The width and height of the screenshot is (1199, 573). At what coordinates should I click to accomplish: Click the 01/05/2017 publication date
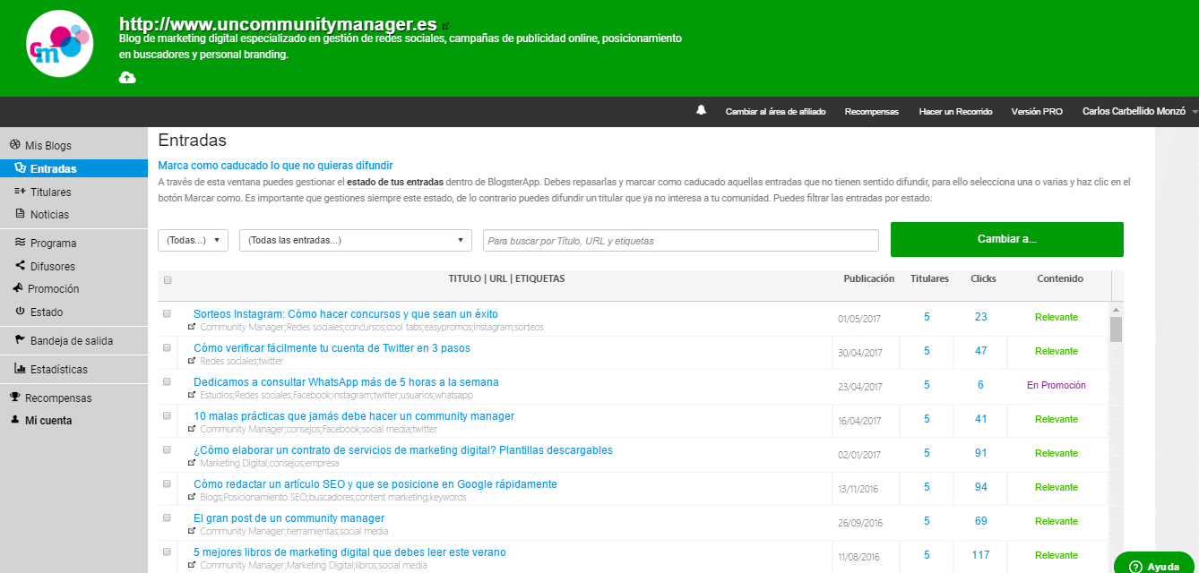[x=860, y=319]
